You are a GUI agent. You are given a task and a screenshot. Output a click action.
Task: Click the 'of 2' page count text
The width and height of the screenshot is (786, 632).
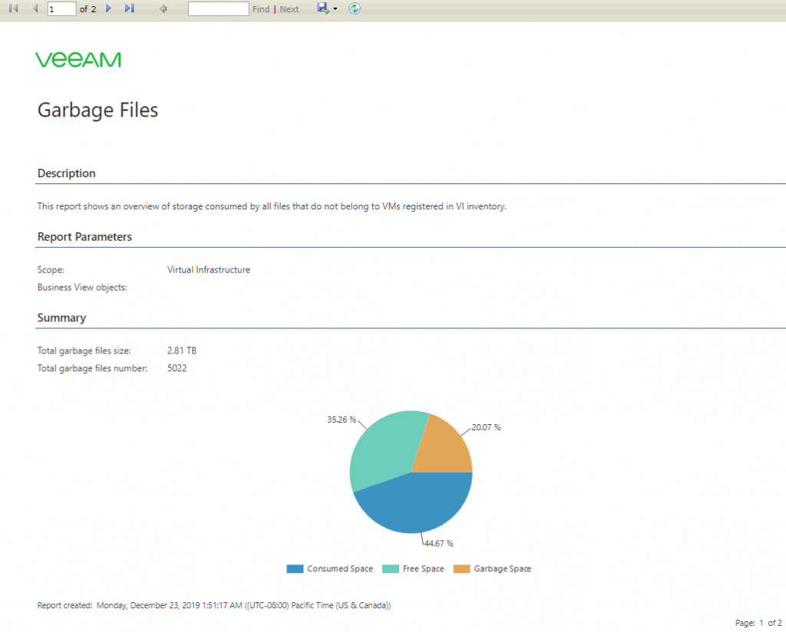(88, 9)
